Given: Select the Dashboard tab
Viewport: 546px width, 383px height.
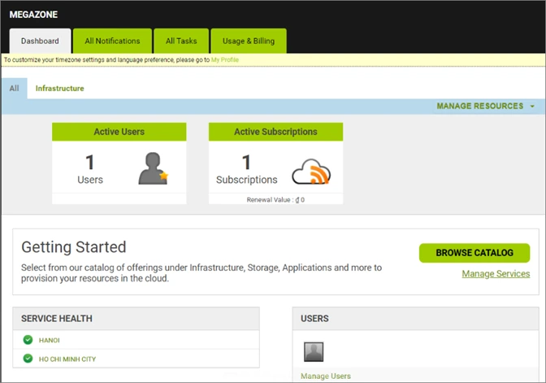Looking at the screenshot, I should [40, 41].
